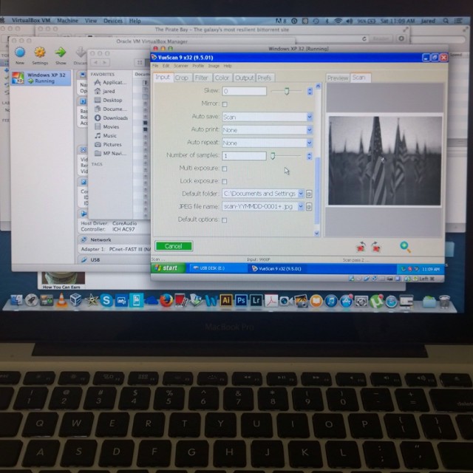Open the Devices menu in the Mac menu bar
Viewport: 473px width, 473px height.
click(113, 21)
